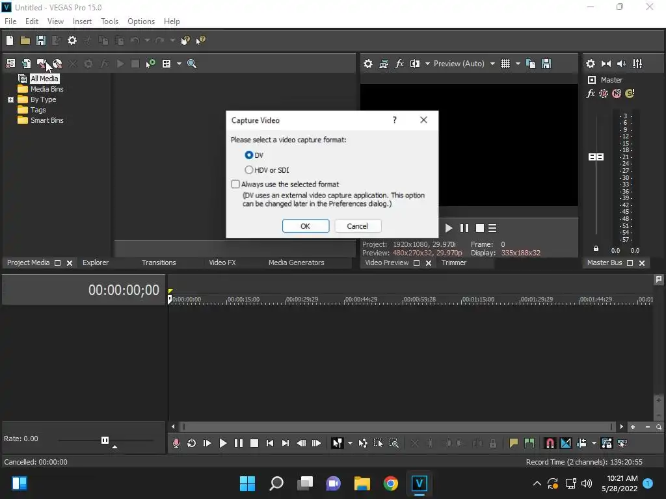Toggle Auto Preview in Project Media toolbar
The image size is (666, 499).
151,64
